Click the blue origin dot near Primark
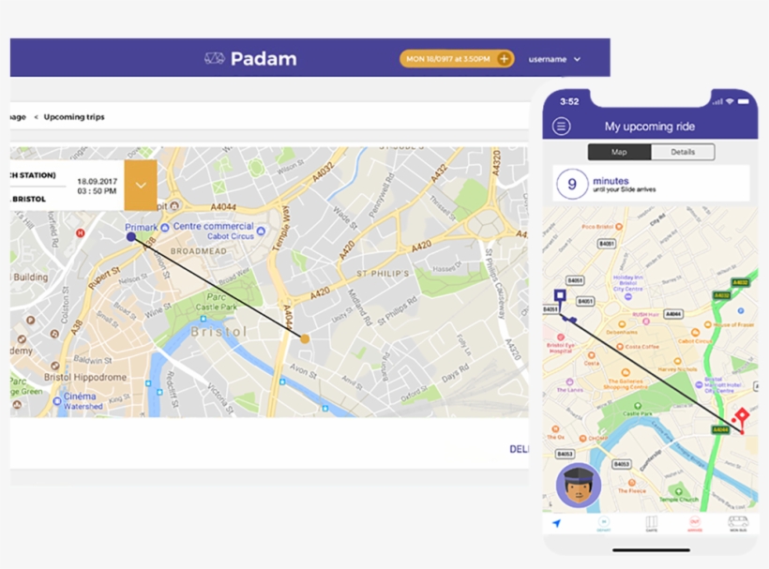 pyautogui.click(x=131, y=237)
